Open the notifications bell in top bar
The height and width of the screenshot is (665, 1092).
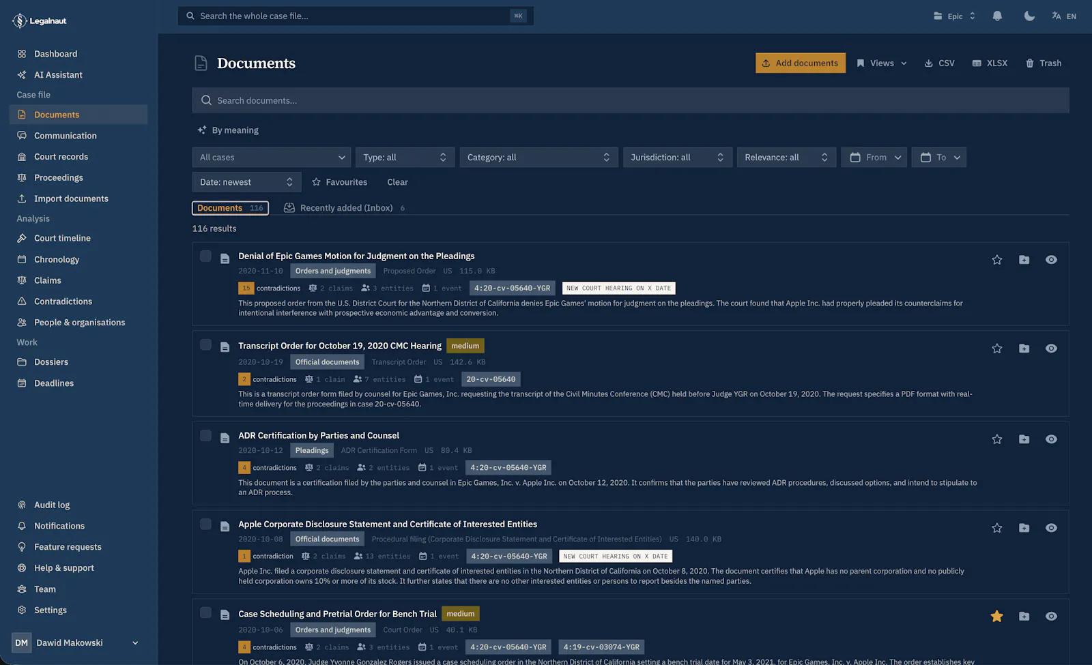(997, 16)
